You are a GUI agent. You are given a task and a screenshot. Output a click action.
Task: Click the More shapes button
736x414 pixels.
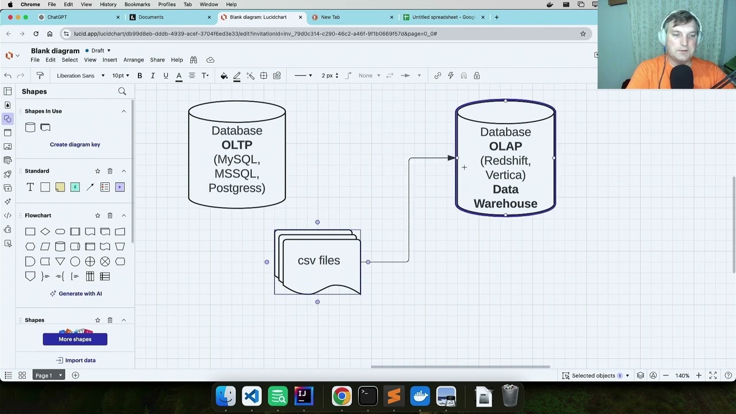pos(75,339)
